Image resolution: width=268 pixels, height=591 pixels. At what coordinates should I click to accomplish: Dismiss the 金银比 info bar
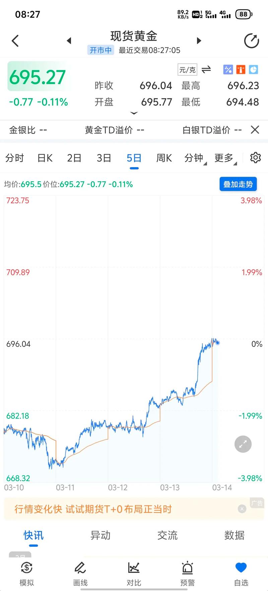pyautogui.click(x=255, y=130)
